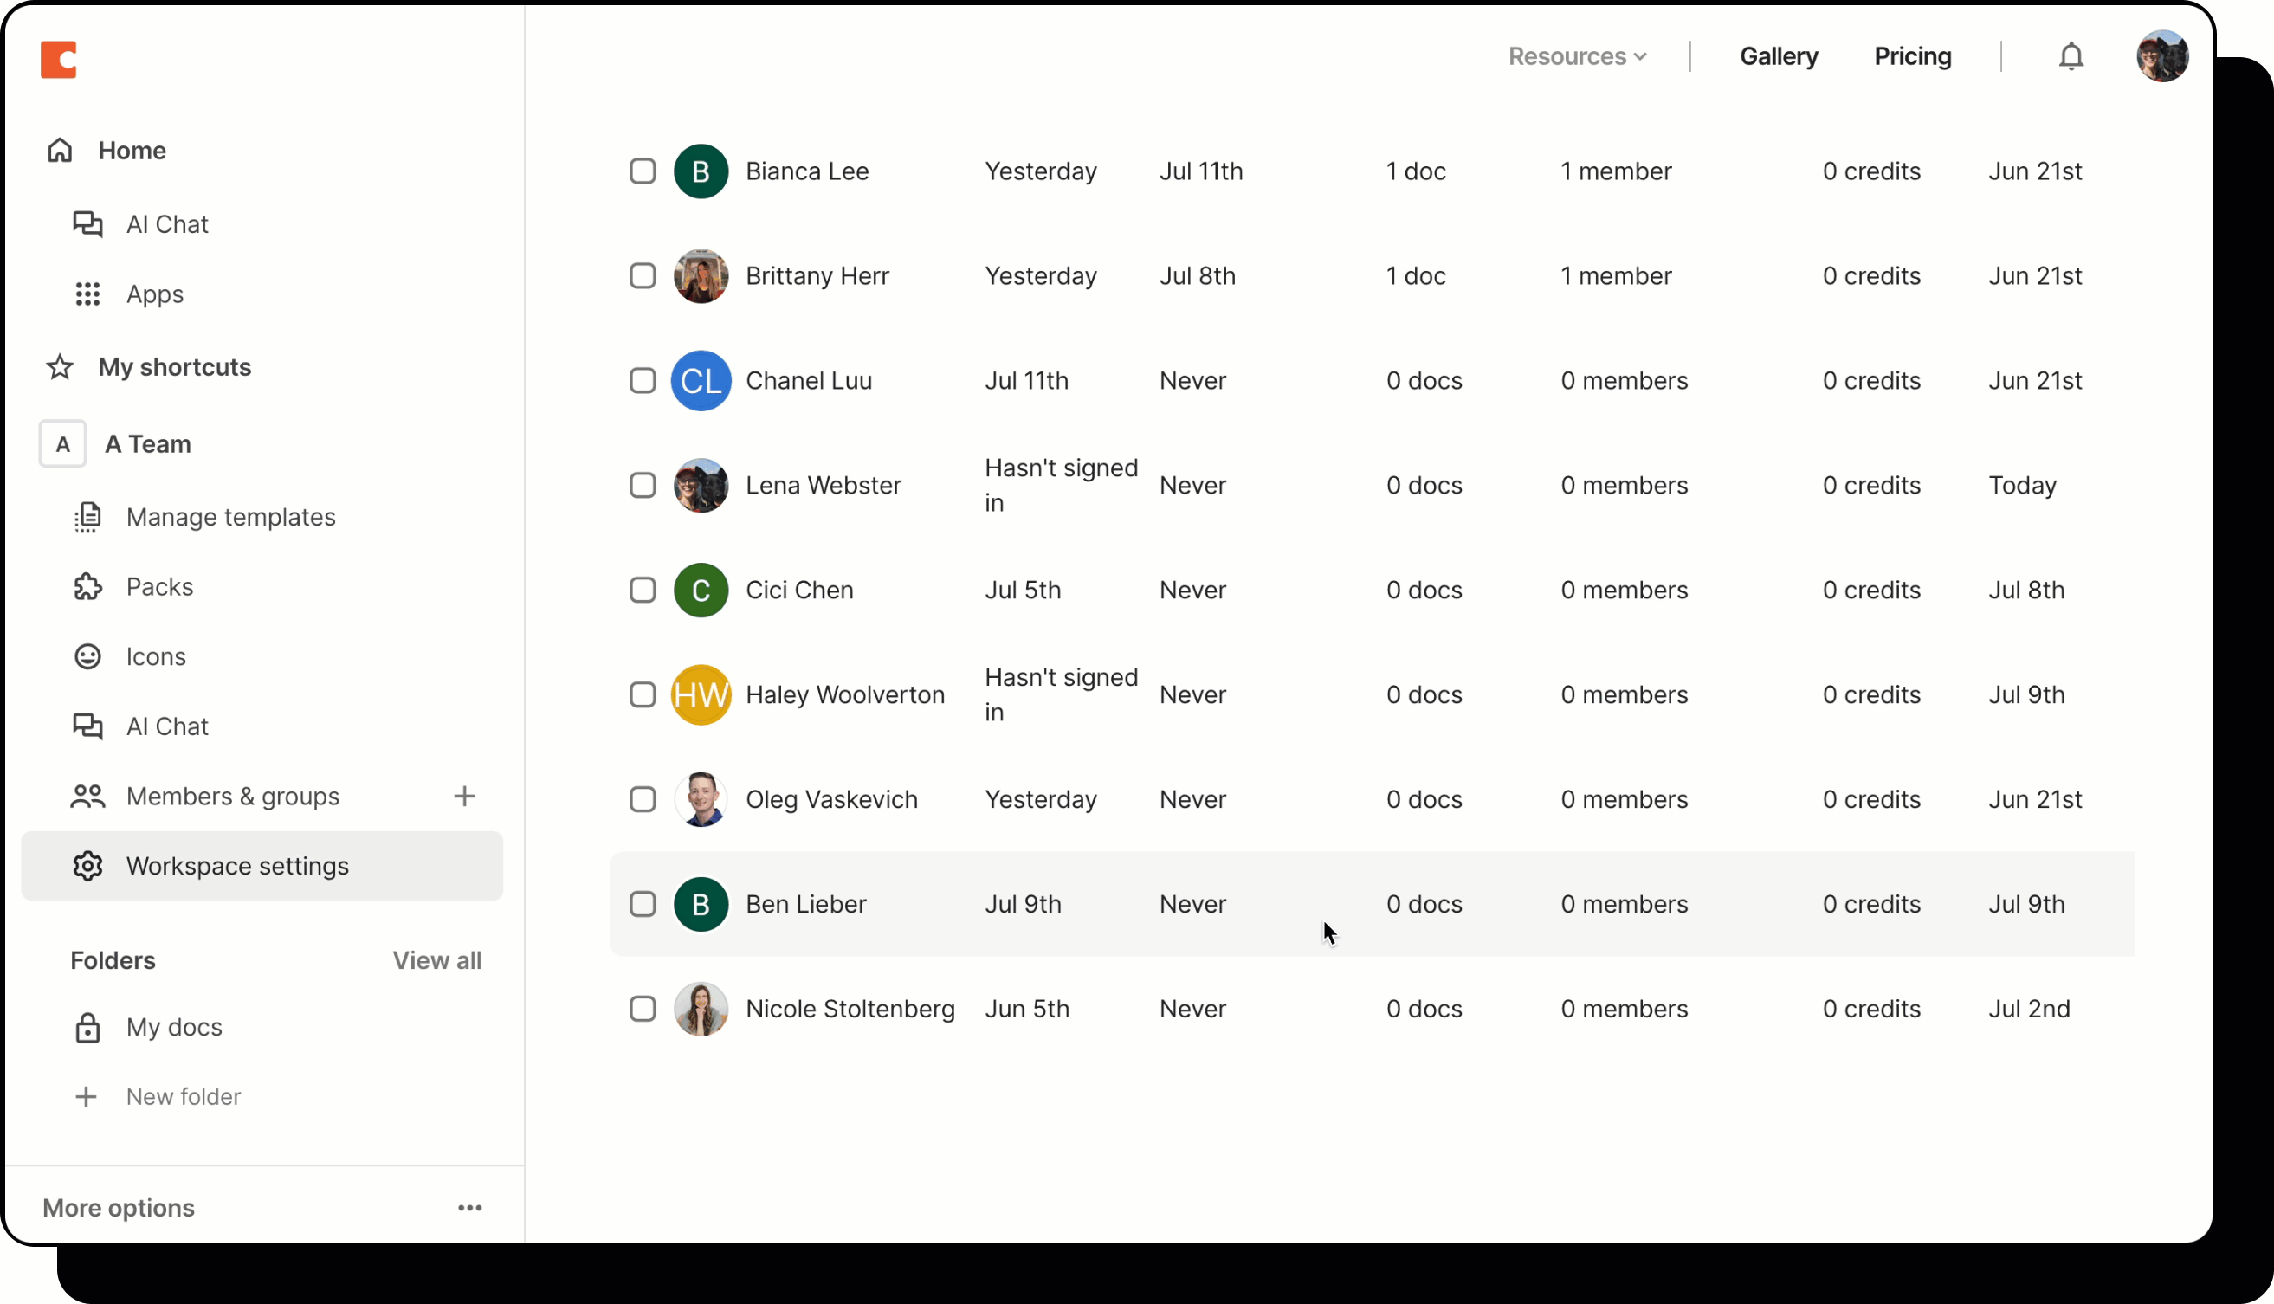This screenshot has height=1304, width=2274.
Task: Open your profile avatar
Action: [x=2163, y=56]
